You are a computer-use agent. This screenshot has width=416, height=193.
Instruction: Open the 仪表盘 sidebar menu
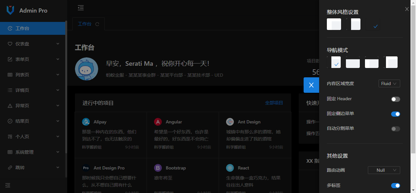33,44
